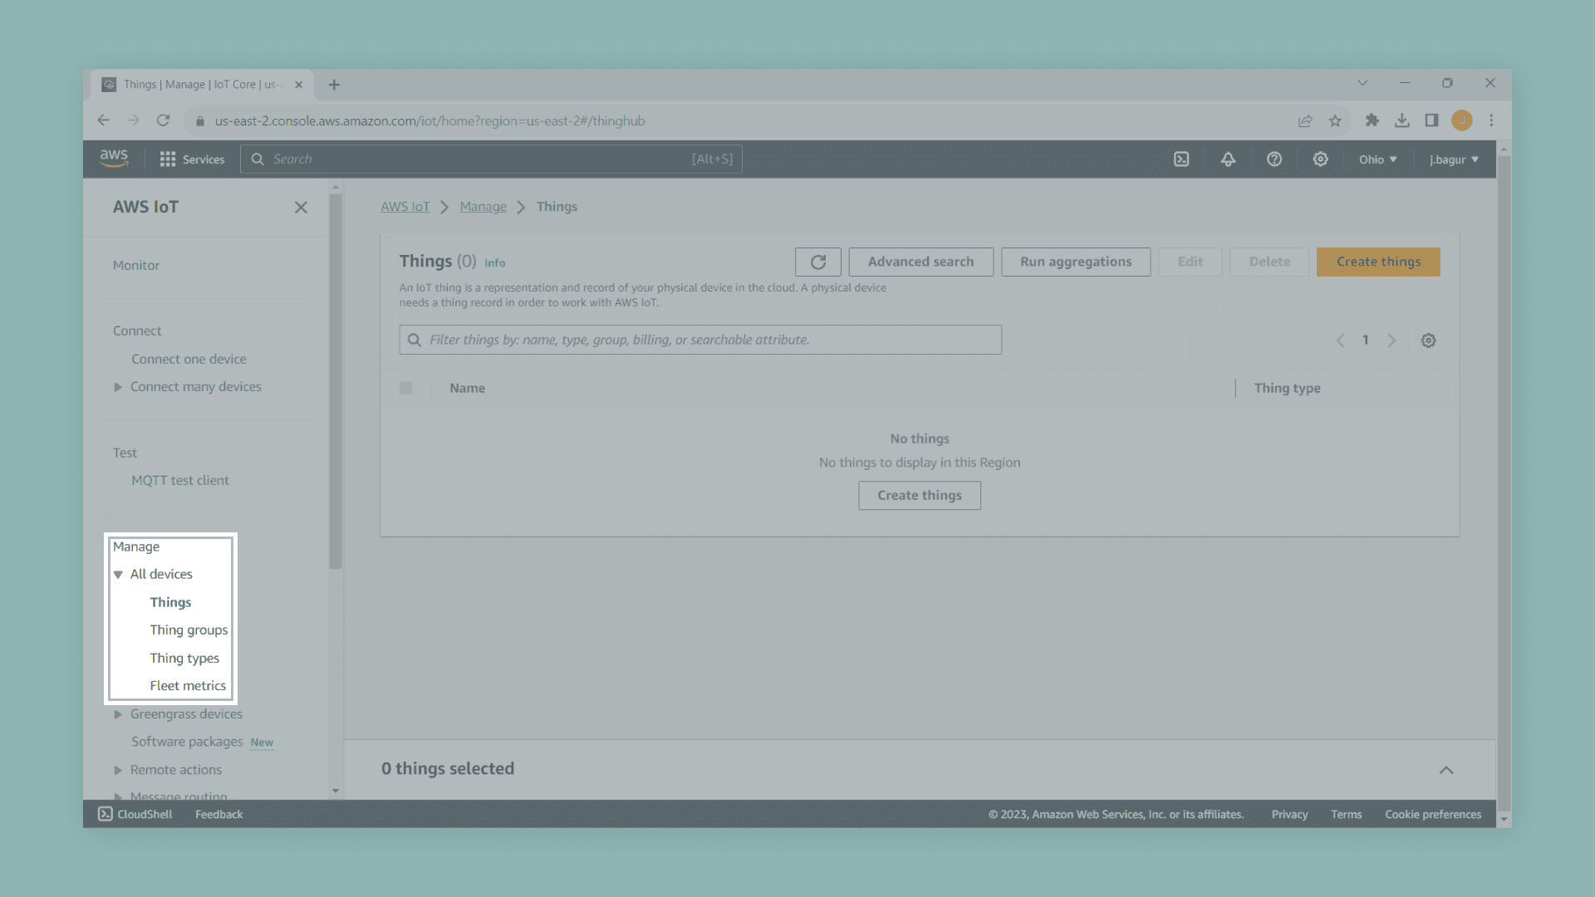Focus the Filter things input
This screenshot has width=1595, height=897.
[700, 340]
